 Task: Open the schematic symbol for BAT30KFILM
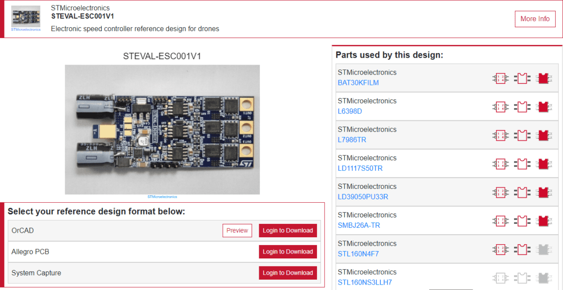click(500, 78)
